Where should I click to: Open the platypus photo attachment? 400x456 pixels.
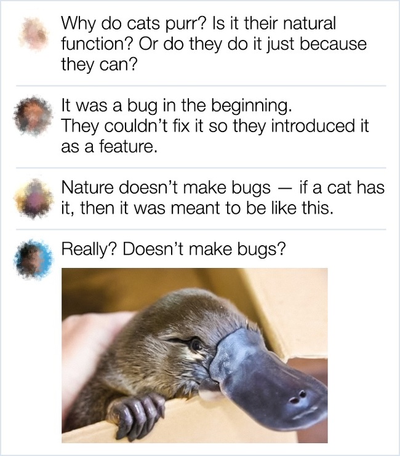pyautogui.click(x=194, y=355)
